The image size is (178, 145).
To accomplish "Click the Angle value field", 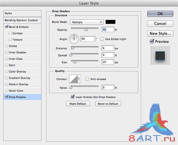I will tap(88, 39).
